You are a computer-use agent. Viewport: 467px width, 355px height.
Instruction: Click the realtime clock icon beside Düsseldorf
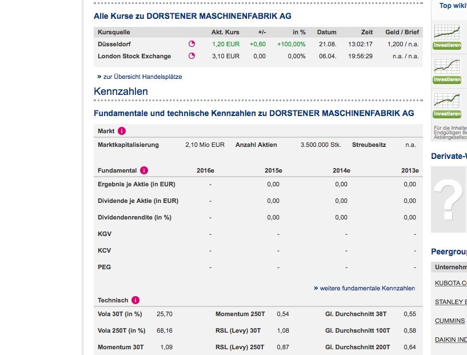pos(191,43)
